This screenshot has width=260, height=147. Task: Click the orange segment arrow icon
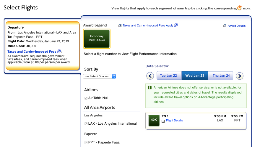coord(239,8)
